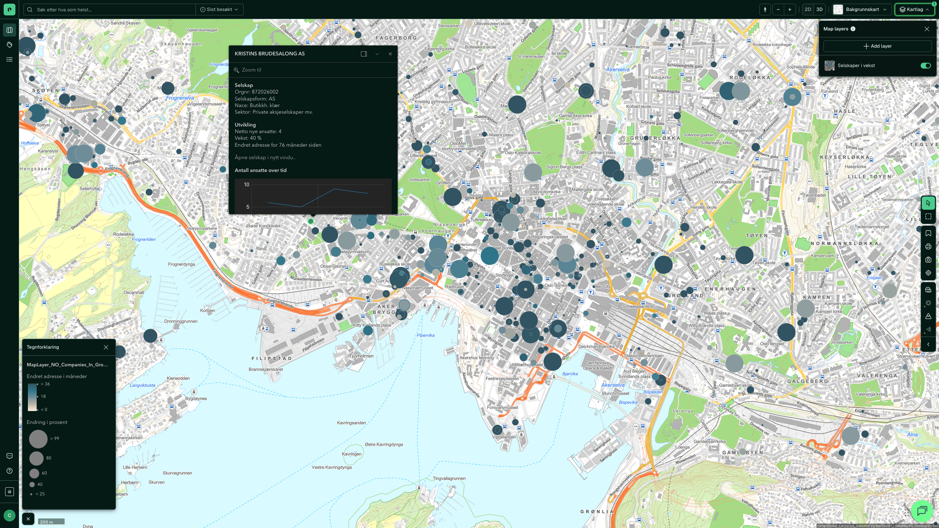Click the 'Nace: Butikkh. klær' text
The width and height of the screenshot is (939, 528).
click(x=257, y=105)
